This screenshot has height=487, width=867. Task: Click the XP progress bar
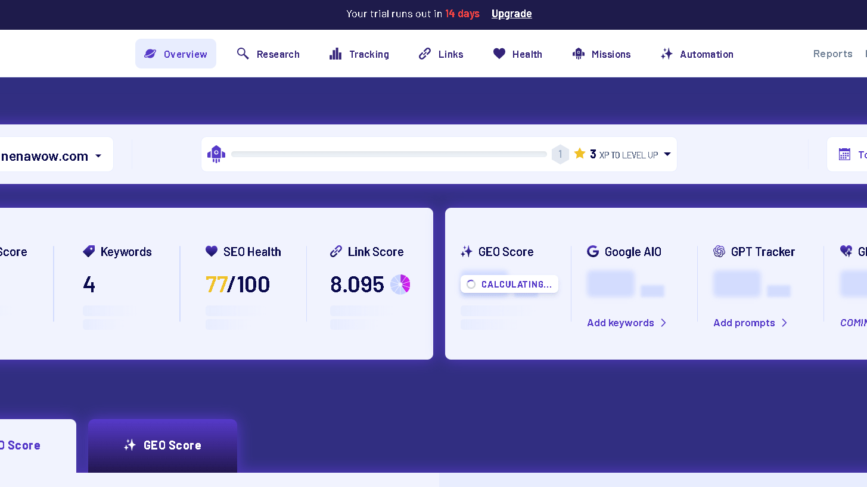tap(389, 154)
